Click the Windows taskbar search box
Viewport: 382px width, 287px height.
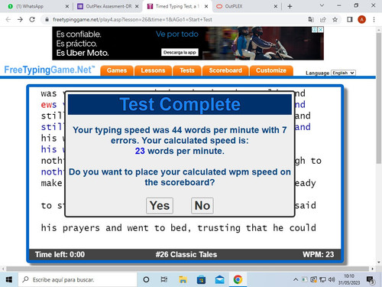[x=77, y=279]
